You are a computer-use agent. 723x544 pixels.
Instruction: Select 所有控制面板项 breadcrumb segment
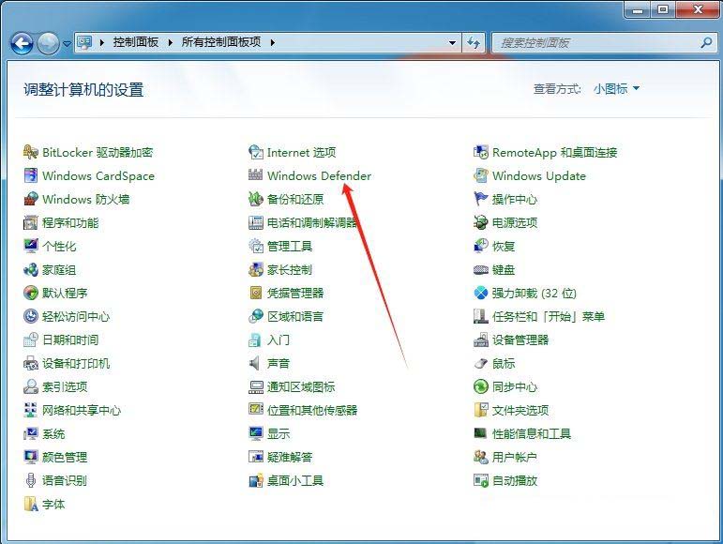[x=221, y=42]
